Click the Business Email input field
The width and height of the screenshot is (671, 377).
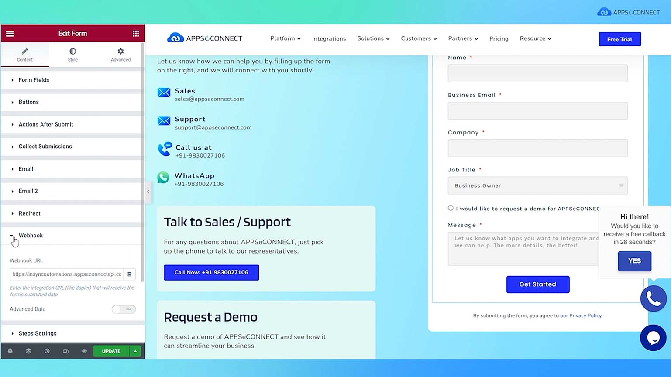(537, 111)
